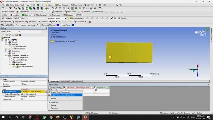Click the Thicken edges button
Image resolution: width=213 pixels, height=120 pixels.
click(x=122, y=18)
